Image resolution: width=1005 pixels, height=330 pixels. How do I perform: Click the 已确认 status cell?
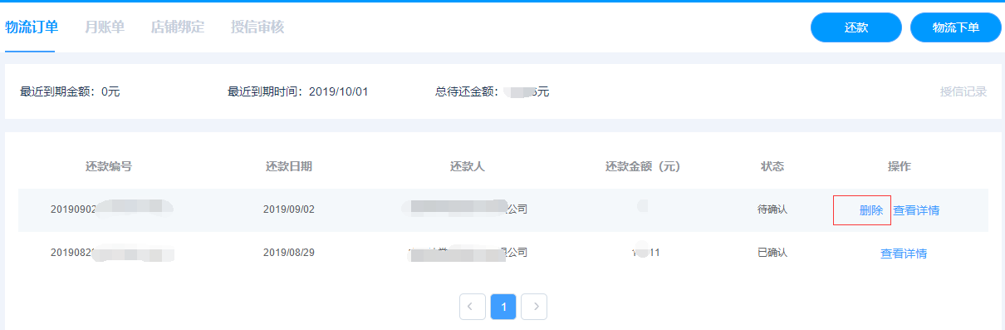(x=772, y=252)
